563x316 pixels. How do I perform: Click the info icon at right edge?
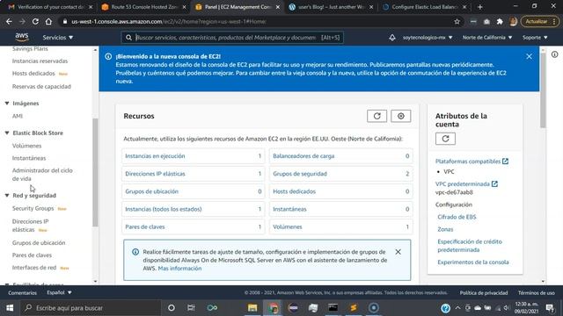(555, 54)
